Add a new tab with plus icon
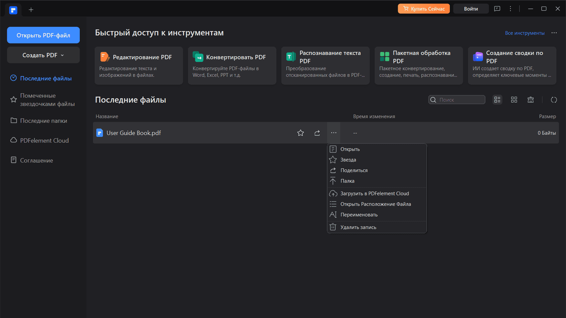The width and height of the screenshot is (566, 318). 31,10
